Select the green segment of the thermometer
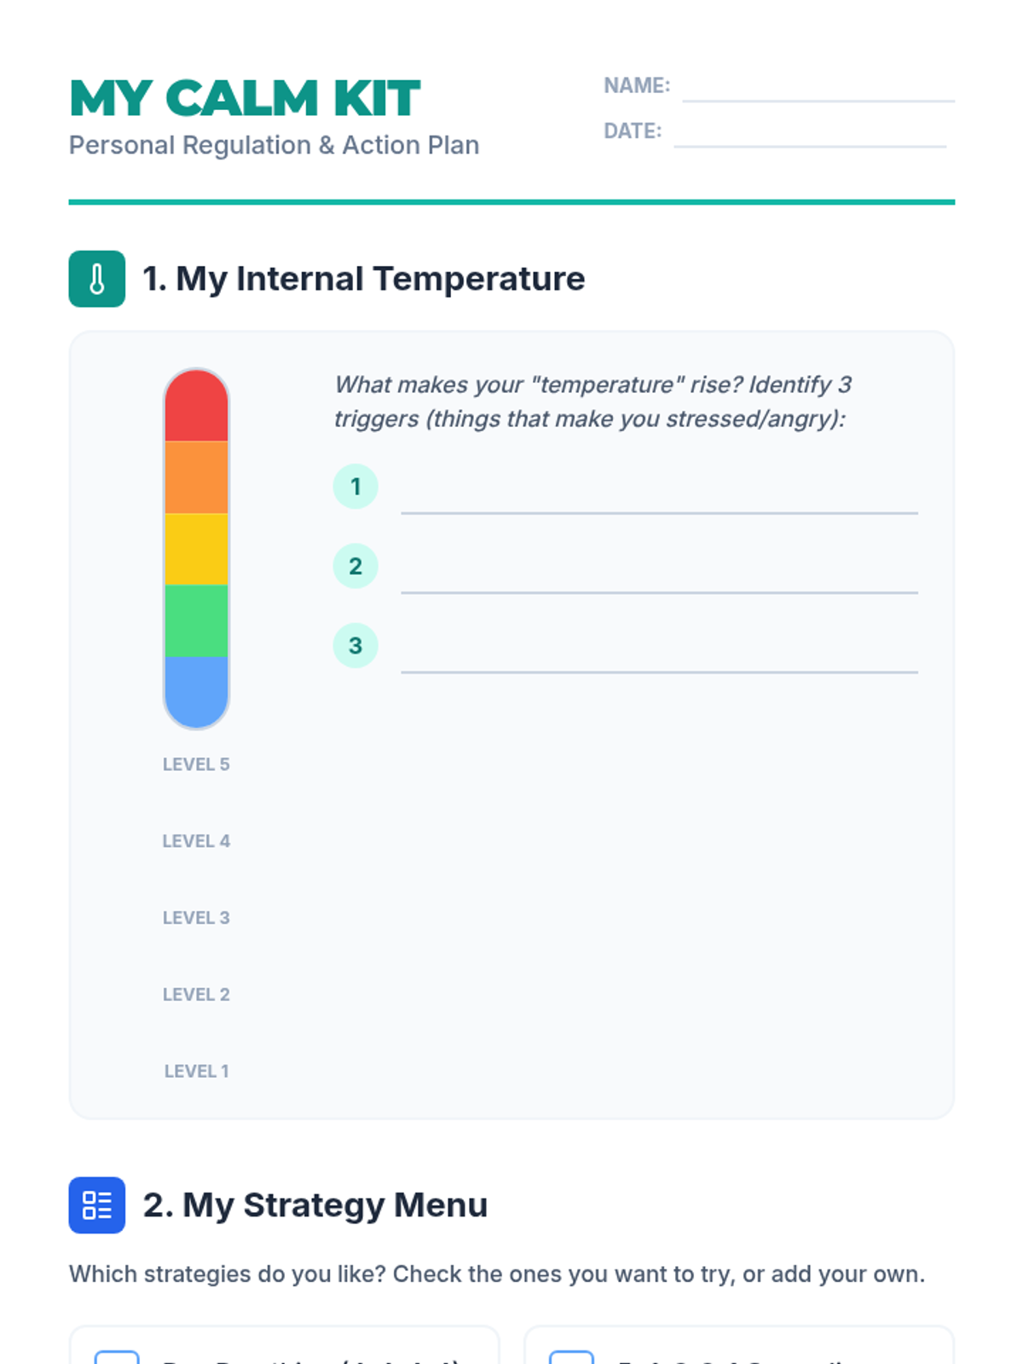The height and width of the screenshot is (1364, 1023). pyautogui.click(x=196, y=621)
